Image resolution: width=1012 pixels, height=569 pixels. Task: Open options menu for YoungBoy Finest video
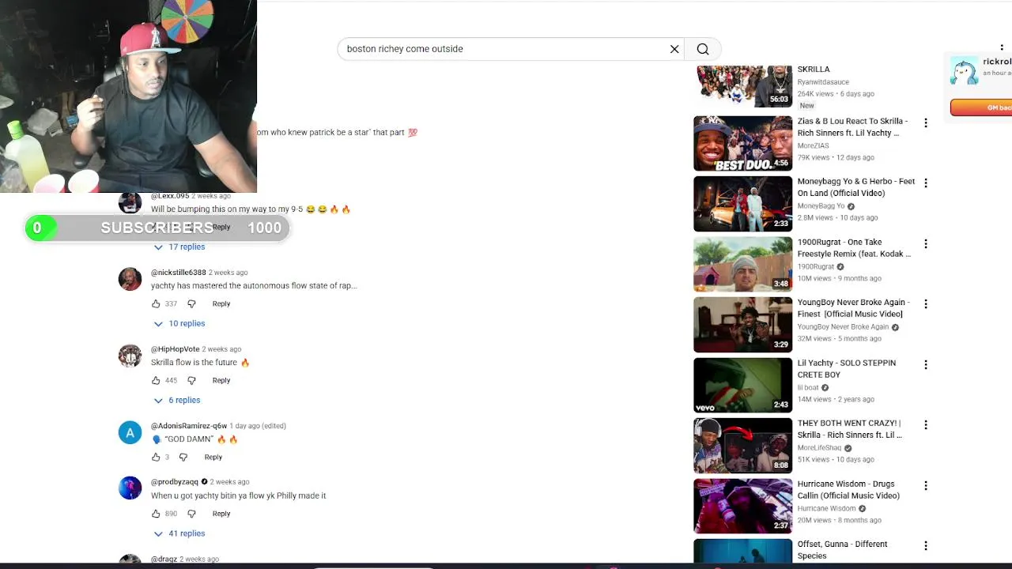point(926,303)
